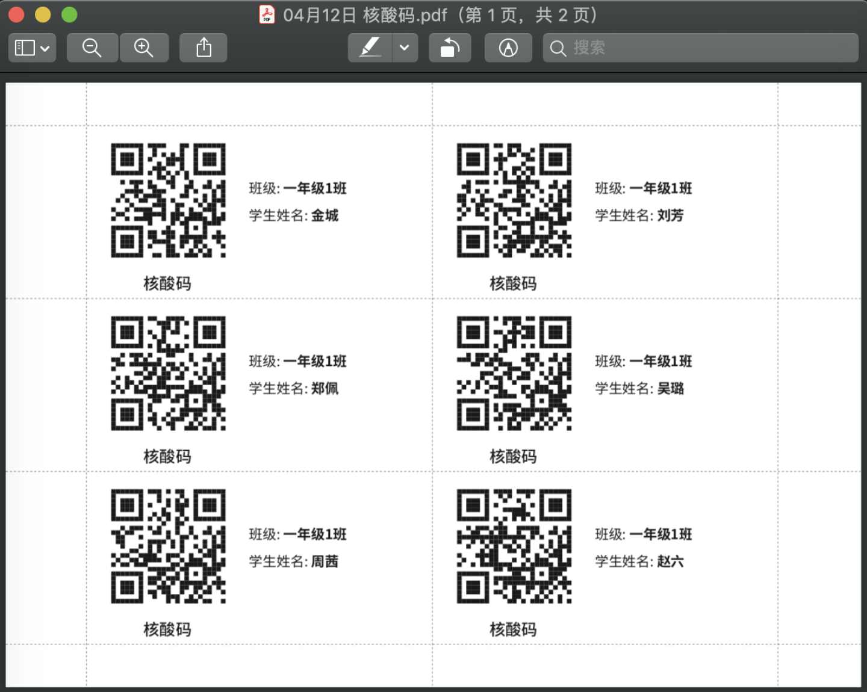Show the markup toolbar icon

click(508, 48)
